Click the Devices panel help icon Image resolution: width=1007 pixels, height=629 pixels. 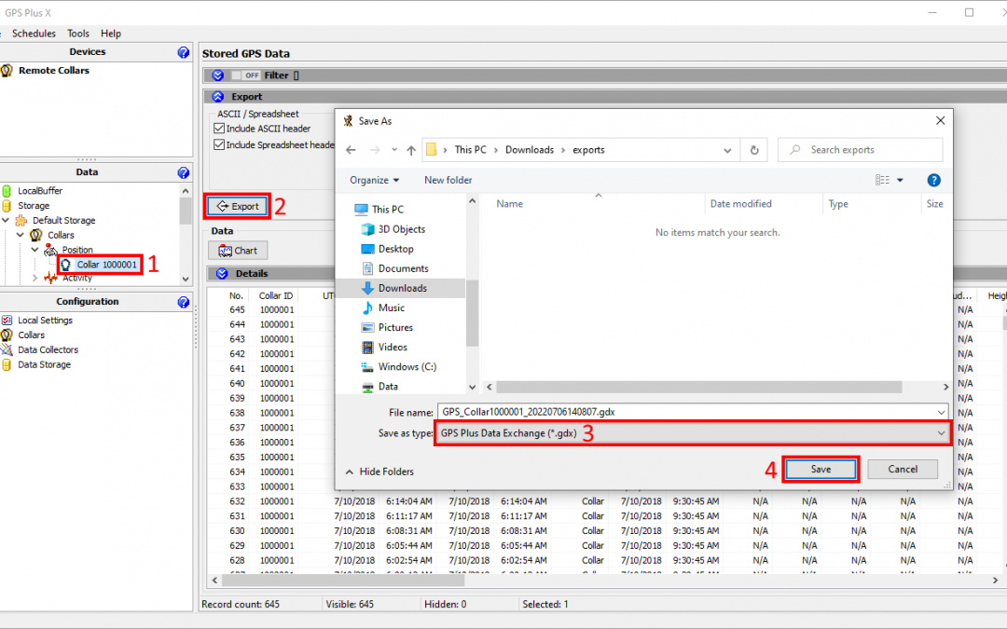(x=184, y=52)
